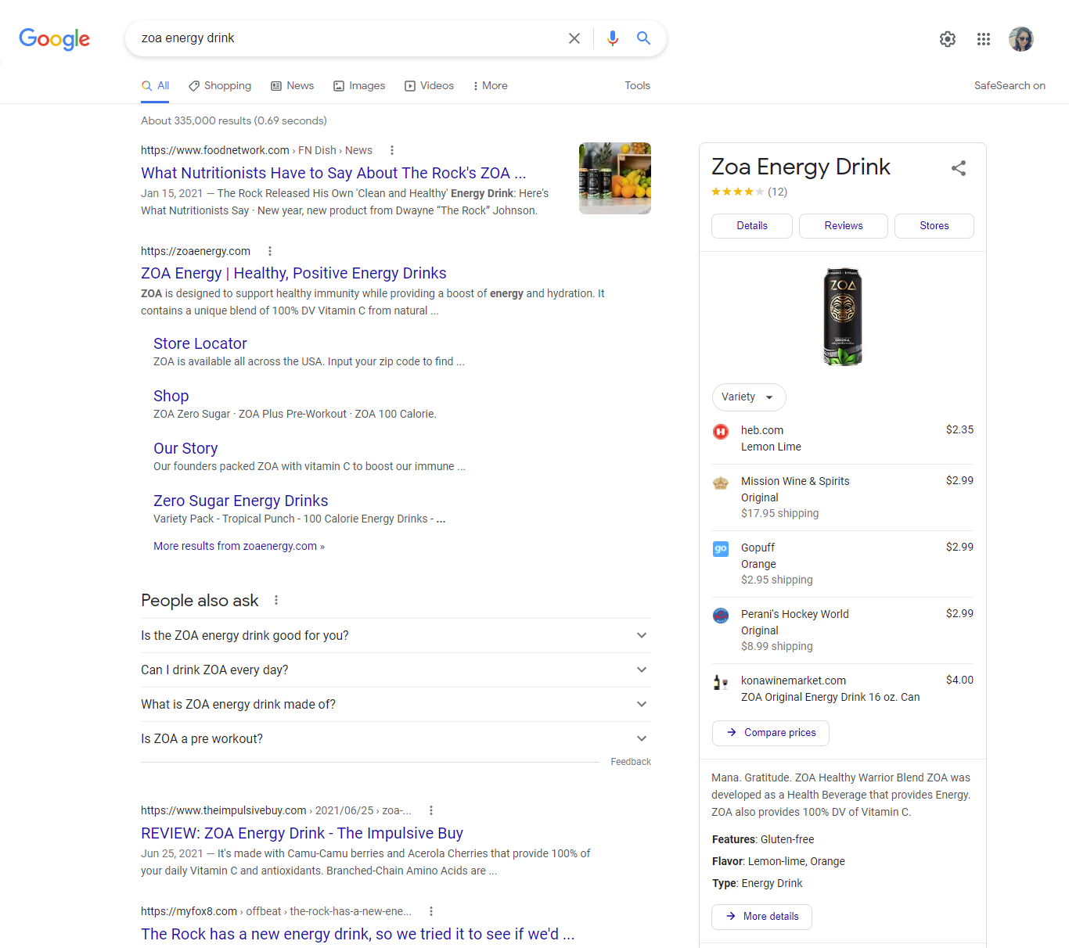The width and height of the screenshot is (1069, 948).
Task: Open the Shop sitelink
Action: [171, 396]
